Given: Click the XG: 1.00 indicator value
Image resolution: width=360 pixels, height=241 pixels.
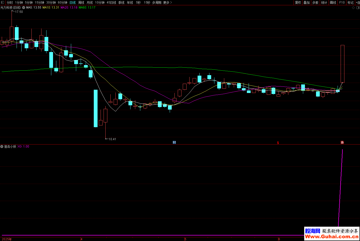Looking at the screenshot, I should [23, 147].
